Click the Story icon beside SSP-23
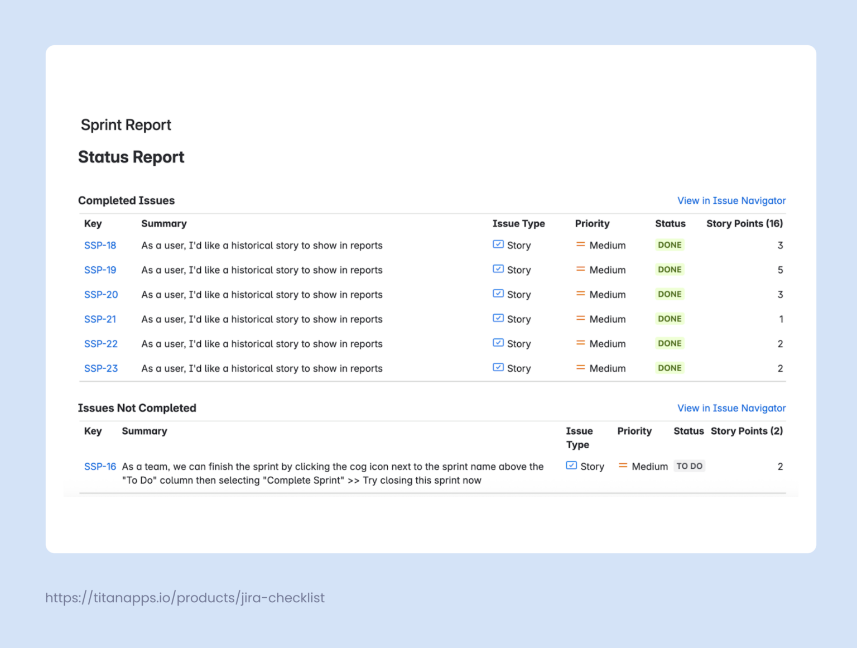This screenshot has height=648, width=857. click(x=498, y=367)
